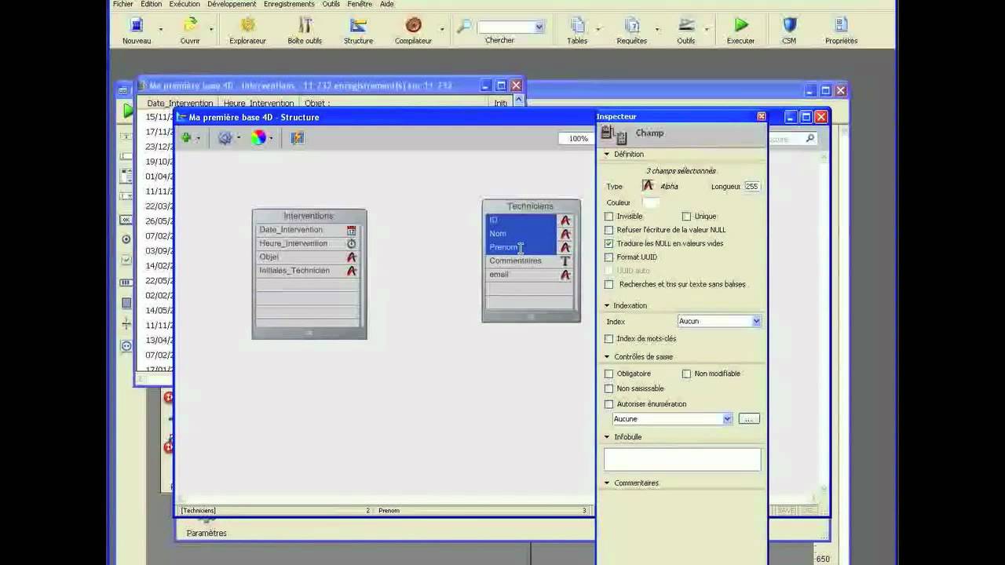Enable the Unique checkbox
1005x565 pixels.
(686, 217)
